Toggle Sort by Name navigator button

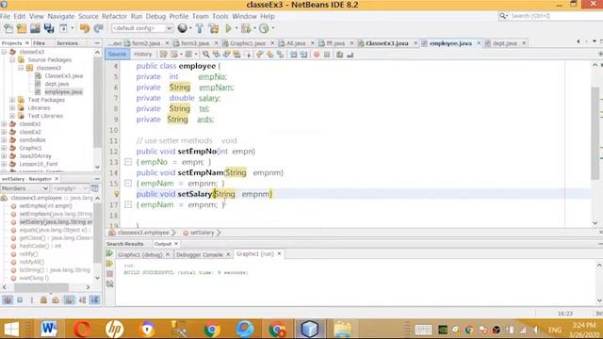[x=82, y=299]
